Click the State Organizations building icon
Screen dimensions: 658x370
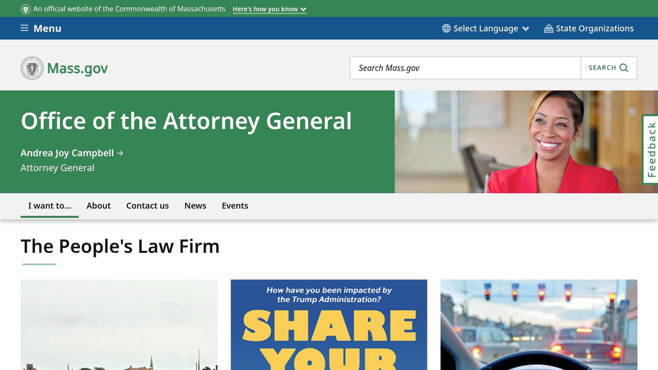coord(548,28)
